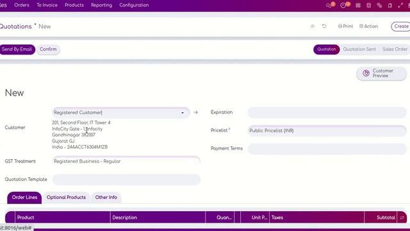
Task: Open the Pricelist field dropdown
Action: [327, 131]
